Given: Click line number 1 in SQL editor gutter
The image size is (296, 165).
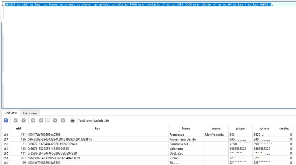Looking at the screenshot, I should (3, 5).
